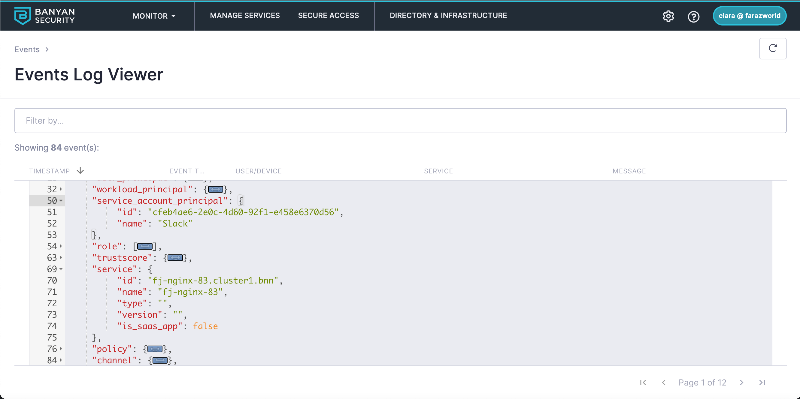This screenshot has height=399, width=800.
Task: Click the Events breadcrumb link
Action: click(x=27, y=49)
